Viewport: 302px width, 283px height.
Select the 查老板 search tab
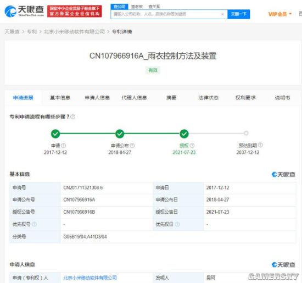[137, 7]
